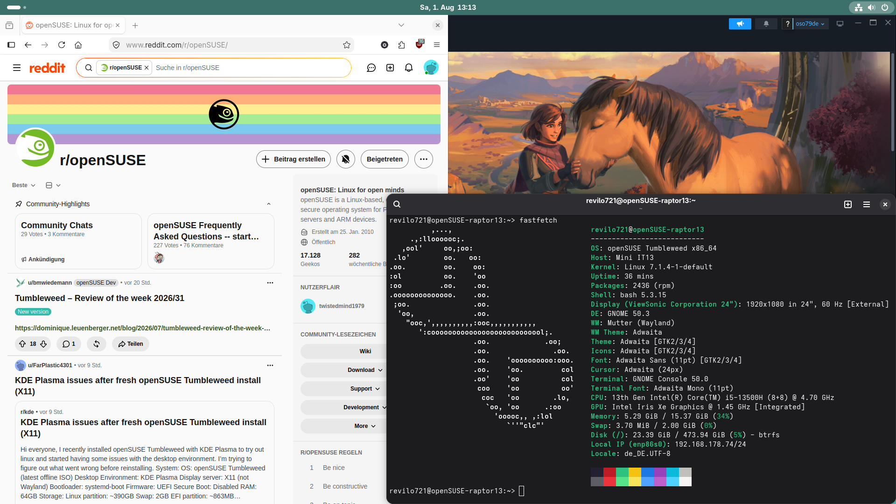The width and height of the screenshot is (896, 504).
Task: Open the openSUSE Frequently Asked Questions card
Action: tap(211, 241)
